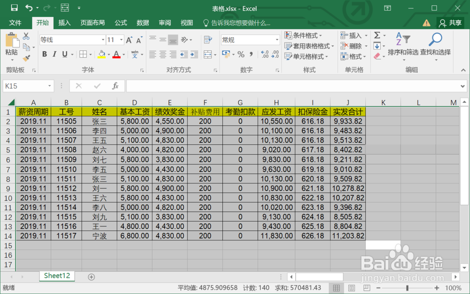Select middle align icon
Viewport: 470px width, 294px height.
point(163,40)
